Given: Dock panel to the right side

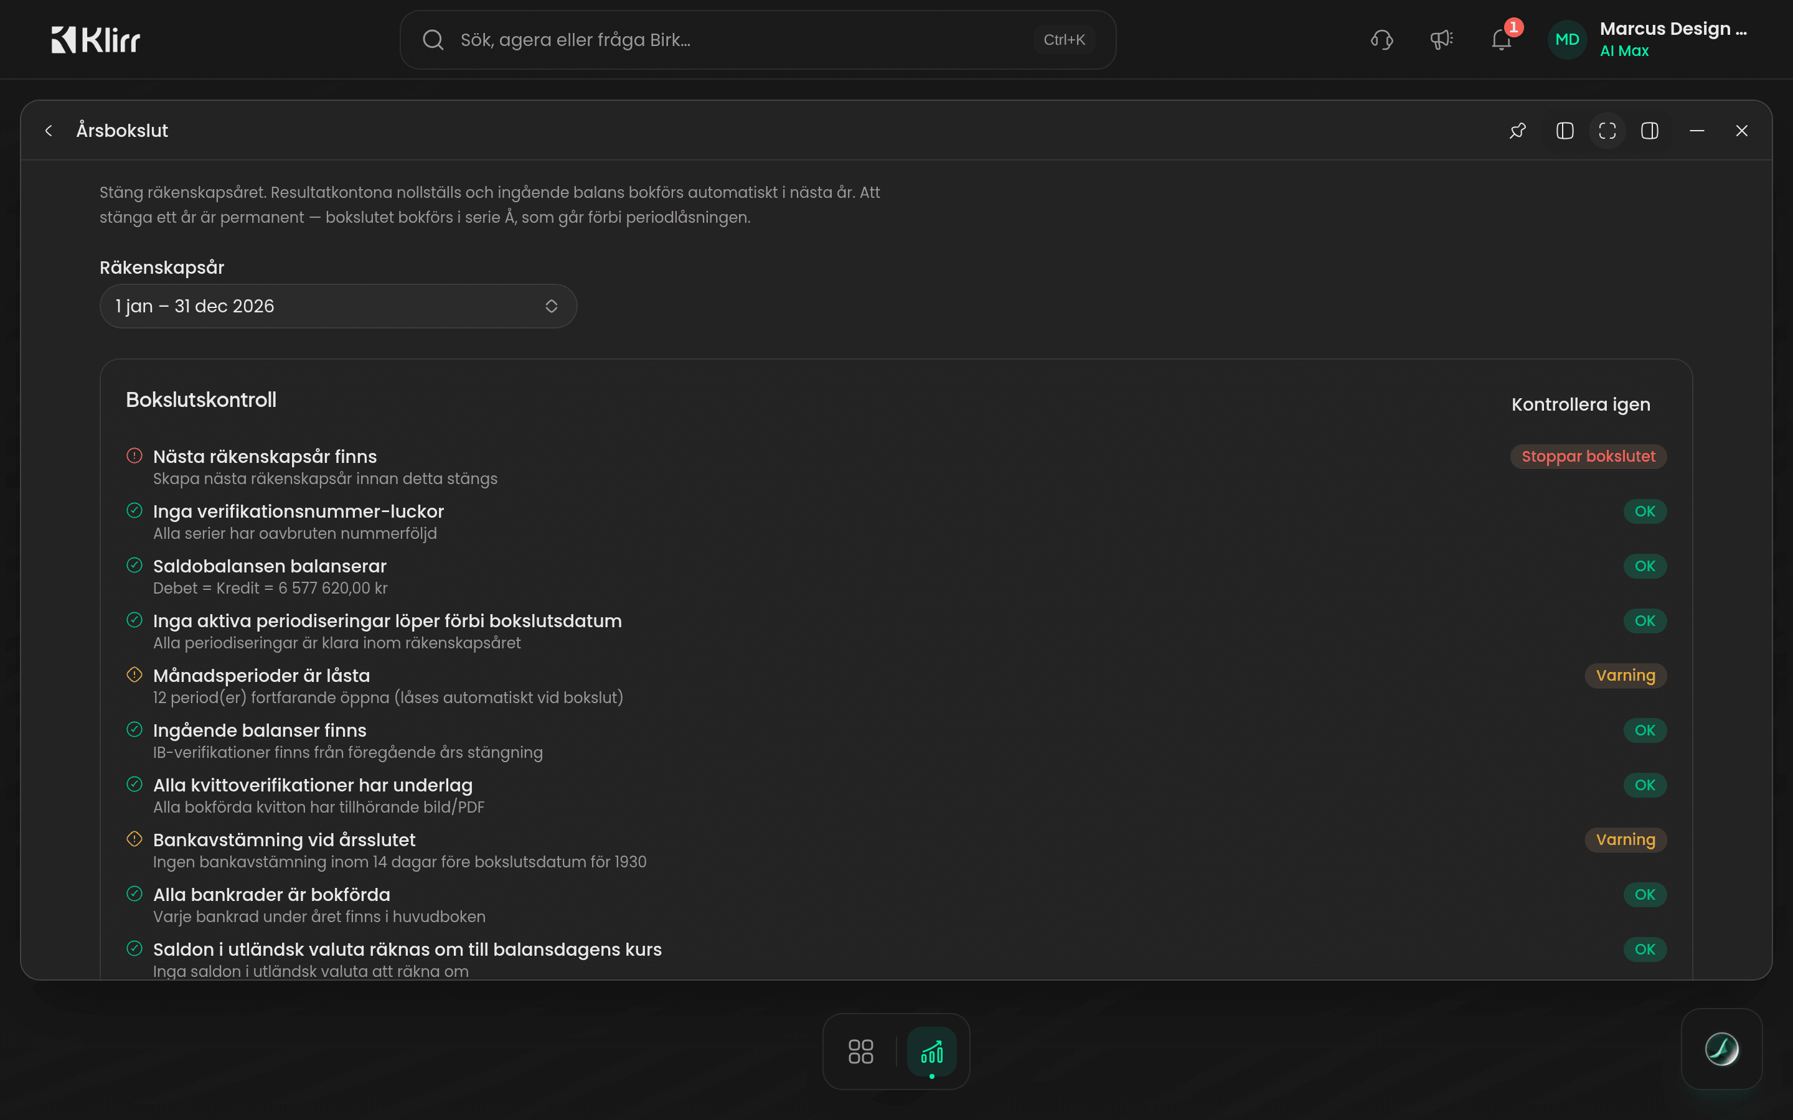Looking at the screenshot, I should point(1649,131).
